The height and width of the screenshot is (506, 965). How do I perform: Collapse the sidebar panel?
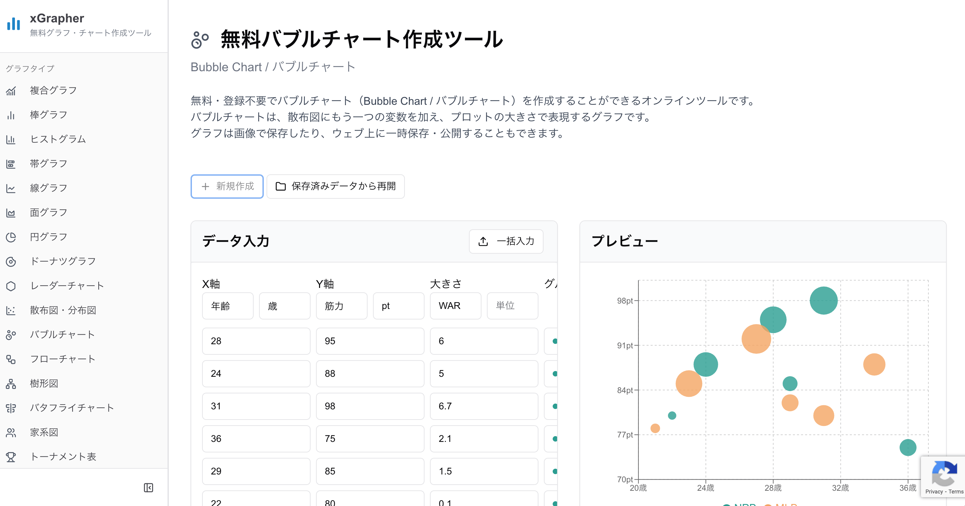149,488
